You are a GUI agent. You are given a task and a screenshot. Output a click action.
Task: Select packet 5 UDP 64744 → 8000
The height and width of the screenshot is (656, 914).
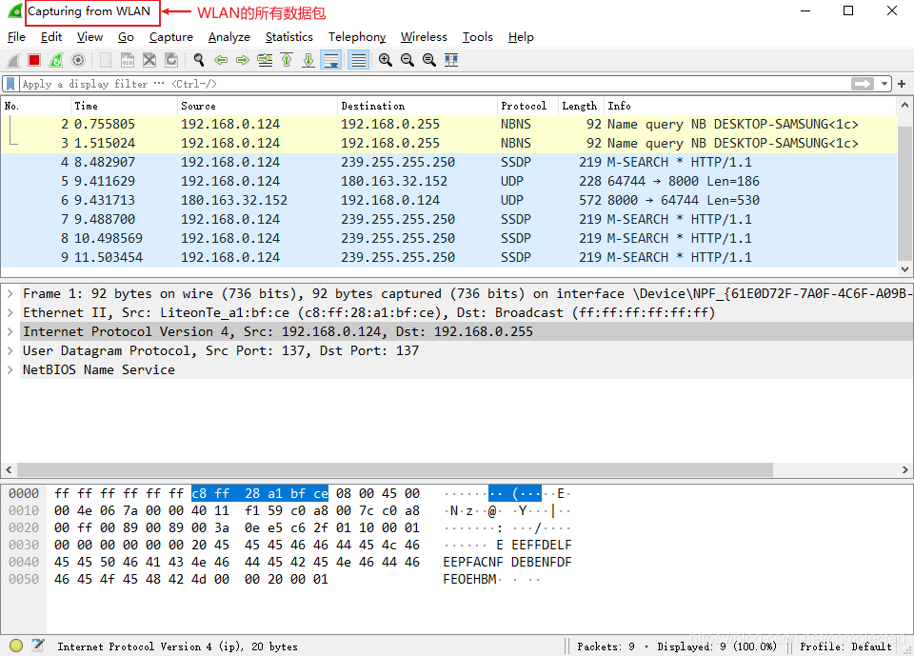click(448, 181)
